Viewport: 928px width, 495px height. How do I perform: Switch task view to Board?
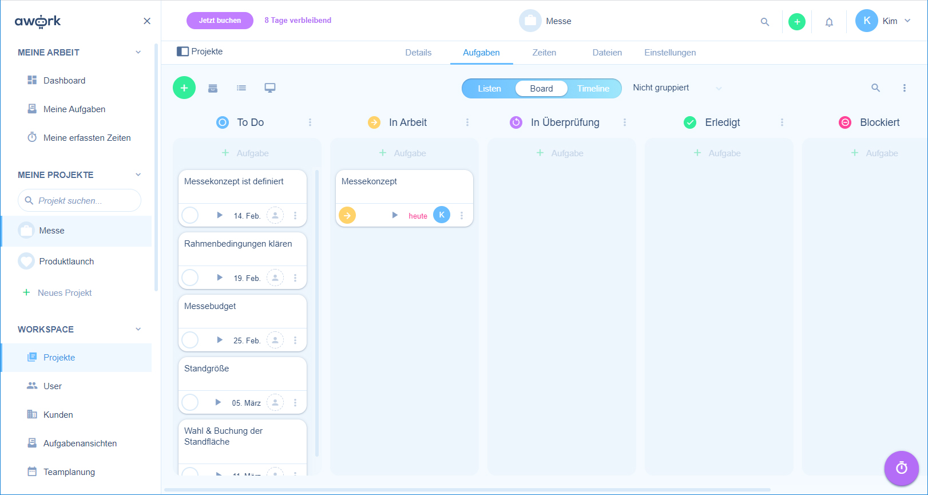point(541,89)
